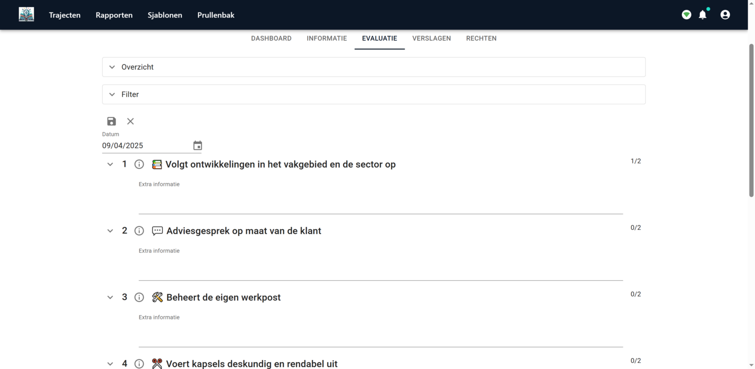Viewport: 755px width, 369px height.
Task: Switch to the Verslagen tab
Action: (x=432, y=38)
